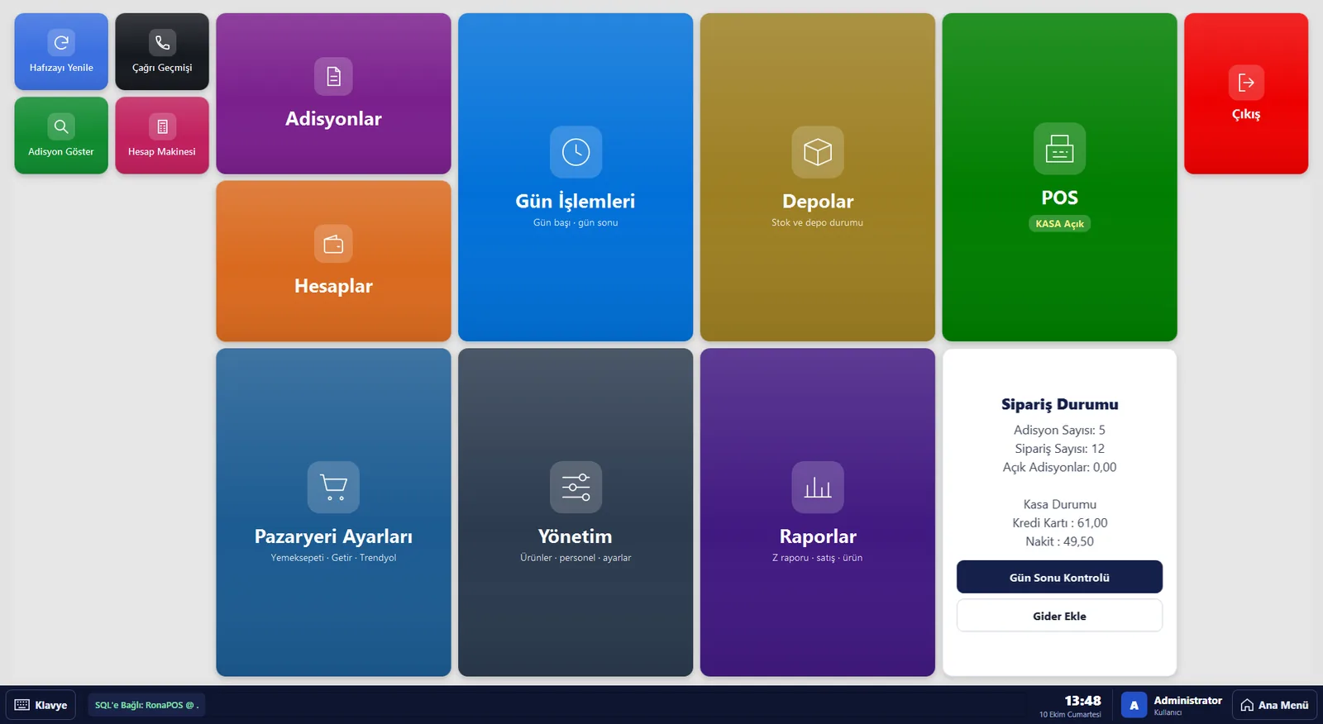Go to Ana Menü
The width and height of the screenshot is (1323, 724).
tap(1274, 705)
